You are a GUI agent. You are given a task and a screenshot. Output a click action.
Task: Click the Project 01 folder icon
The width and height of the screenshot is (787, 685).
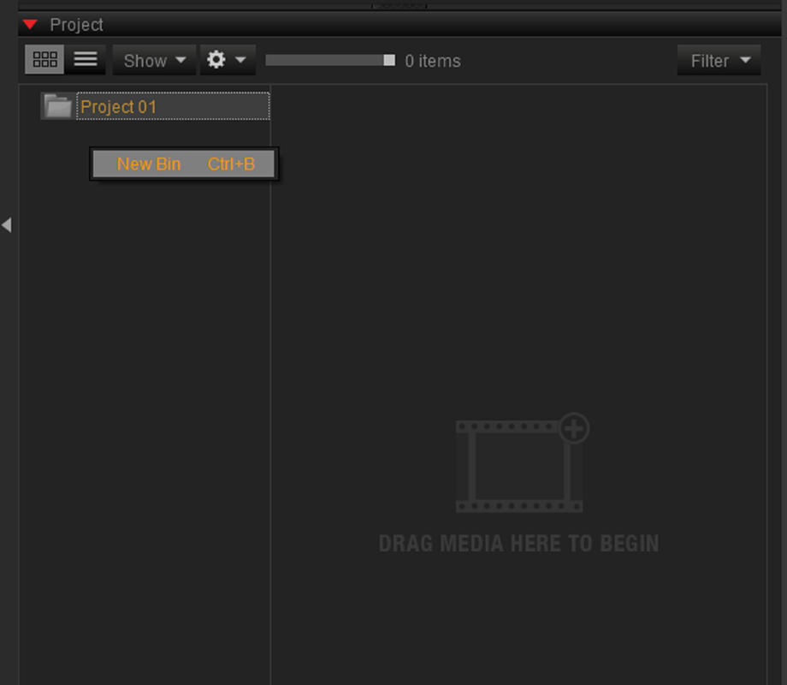(x=57, y=106)
